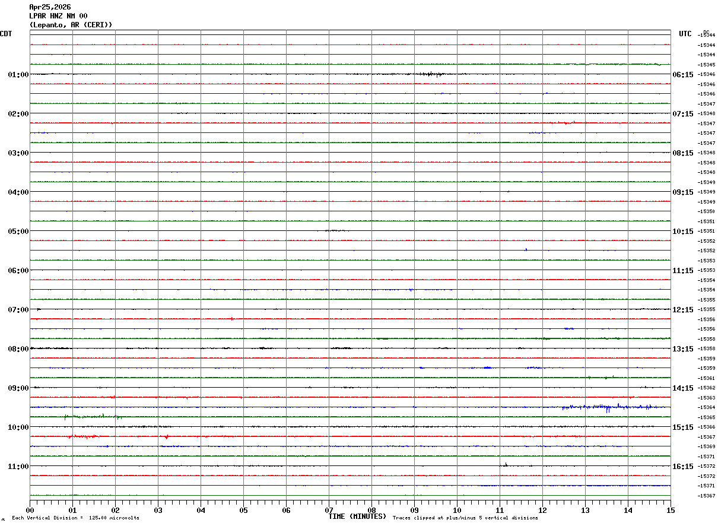Screen dimensions: 718x526
Task: Select the 01:00 CDT time label
Action: tap(18, 75)
